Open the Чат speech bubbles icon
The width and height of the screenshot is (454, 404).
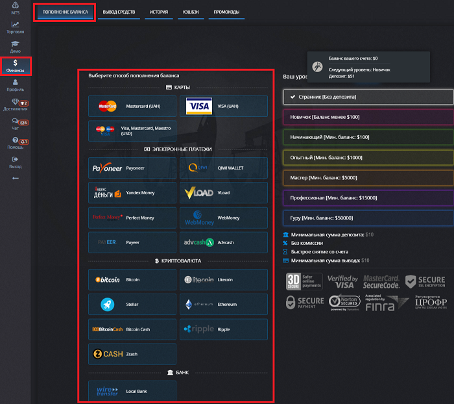[15, 121]
